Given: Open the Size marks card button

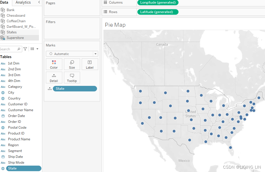Looking at the screenshot, I should point(72,64).
